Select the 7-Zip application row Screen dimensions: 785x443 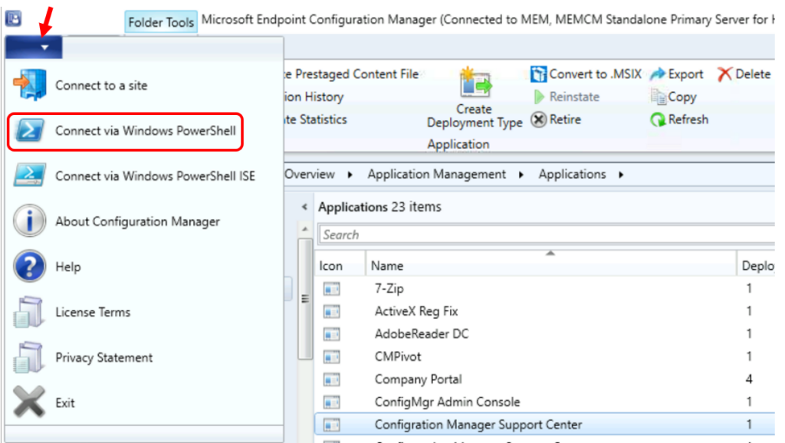click(545, 289)
